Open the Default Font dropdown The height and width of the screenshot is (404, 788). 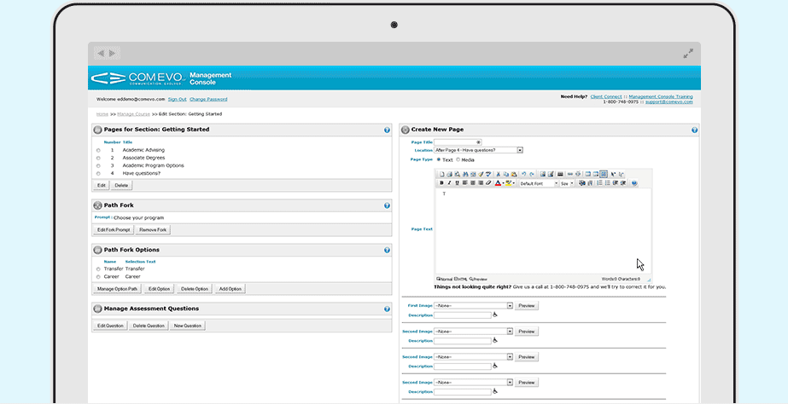[x=539, y=183]
